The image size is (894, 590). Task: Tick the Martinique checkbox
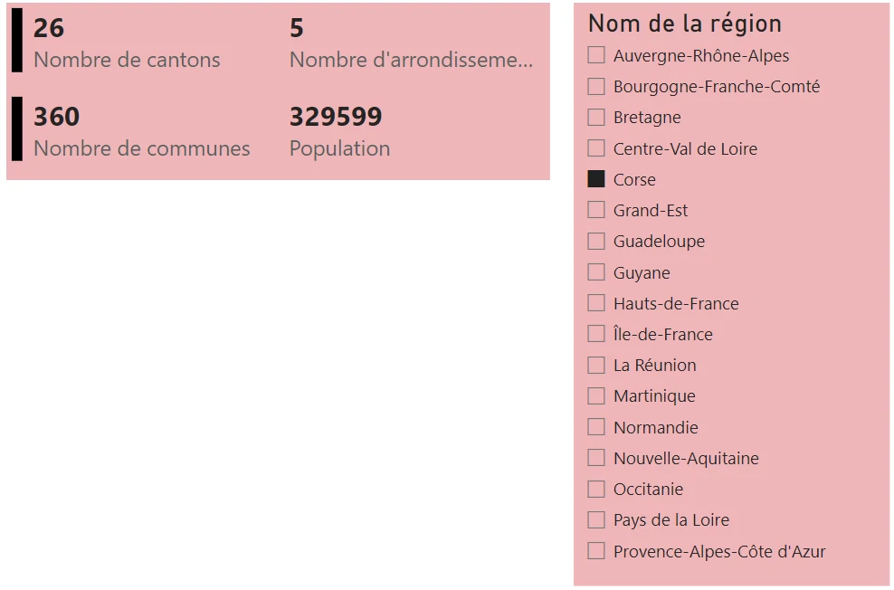(596, 396)
